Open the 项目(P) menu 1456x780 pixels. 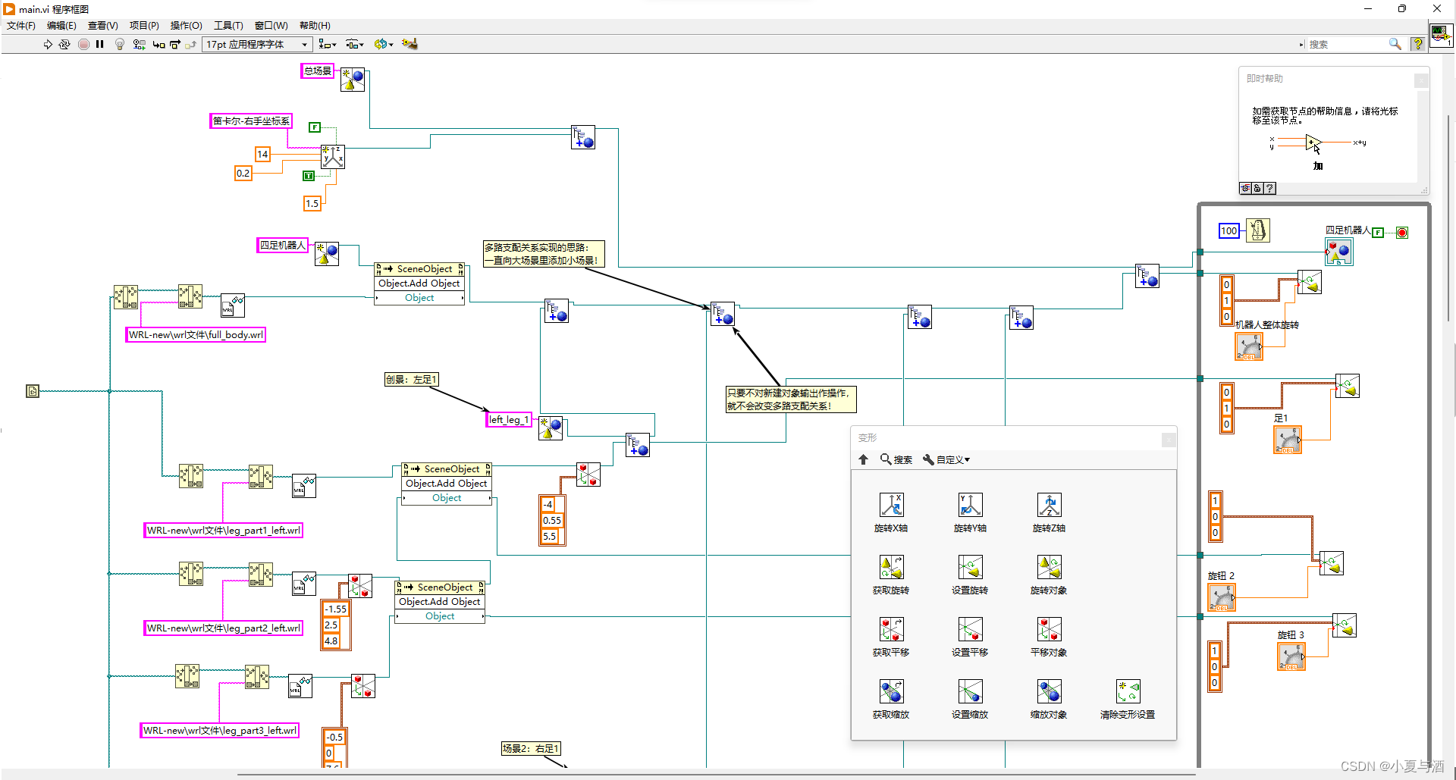coord(144,25)
